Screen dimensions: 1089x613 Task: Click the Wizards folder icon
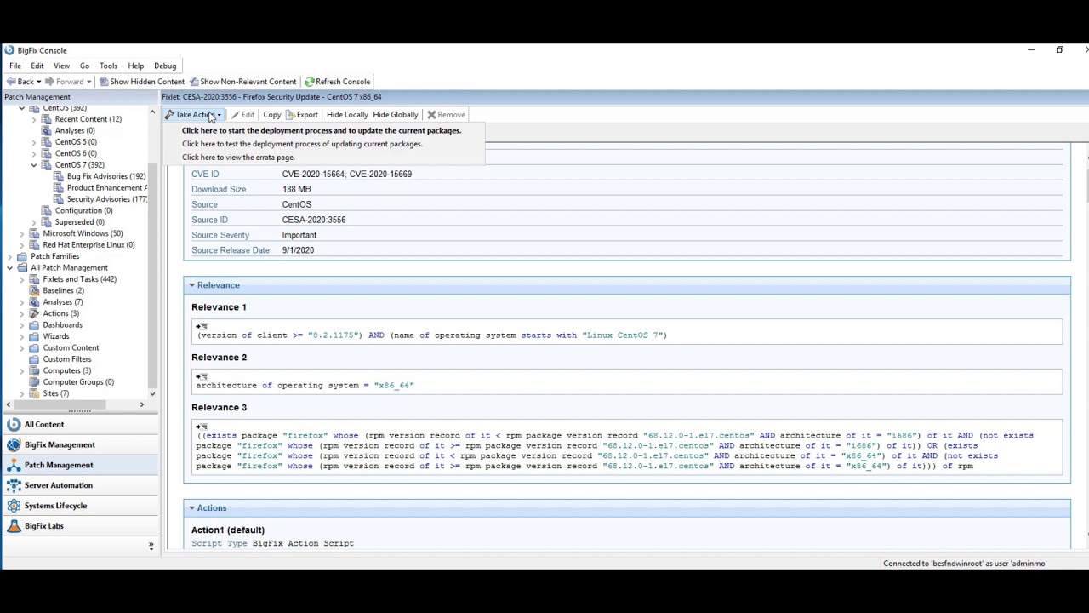point(34,336)
